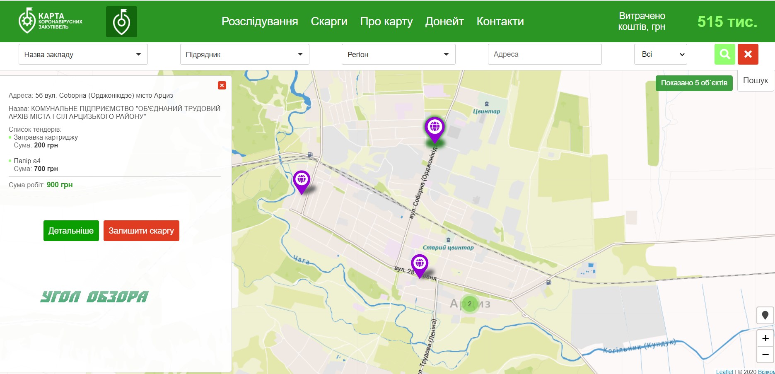Click the purple marker near the river
775x374 pixels.
pos(302,181)
